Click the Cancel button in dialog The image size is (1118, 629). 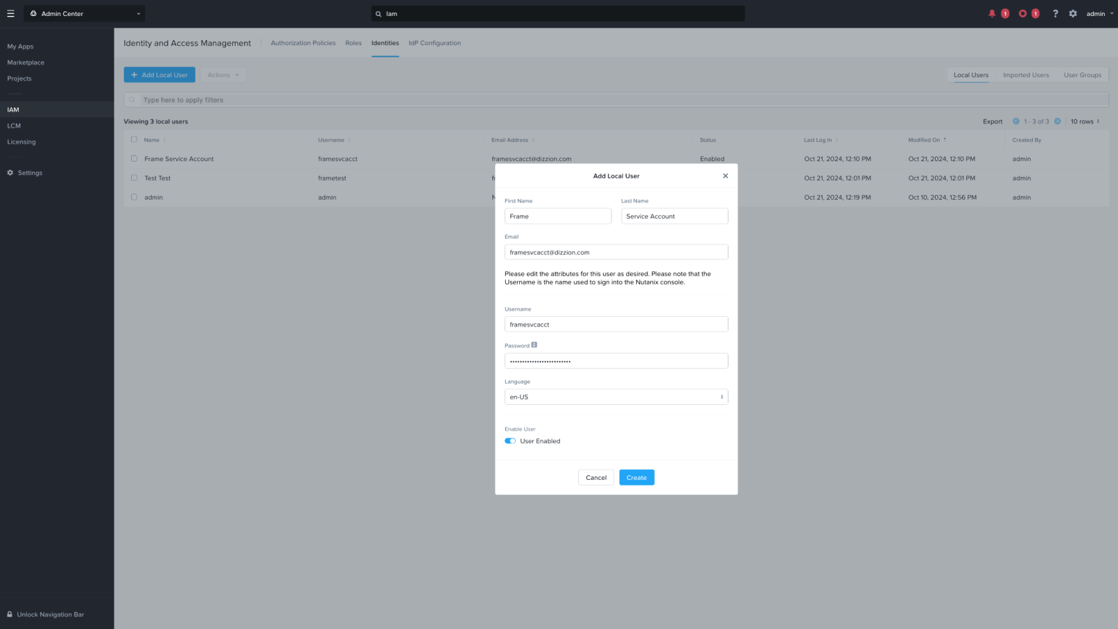click(x=596, y=477)
